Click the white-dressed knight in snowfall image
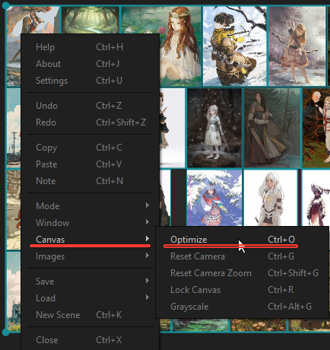 [x=214, y=128]
